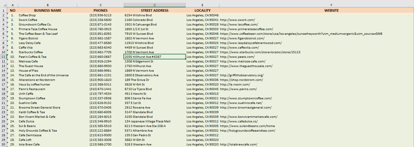Select column D header
414x147 pixels.
coord(155,5)
